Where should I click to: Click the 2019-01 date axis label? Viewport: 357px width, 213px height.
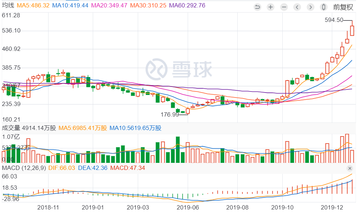(93, 207)
